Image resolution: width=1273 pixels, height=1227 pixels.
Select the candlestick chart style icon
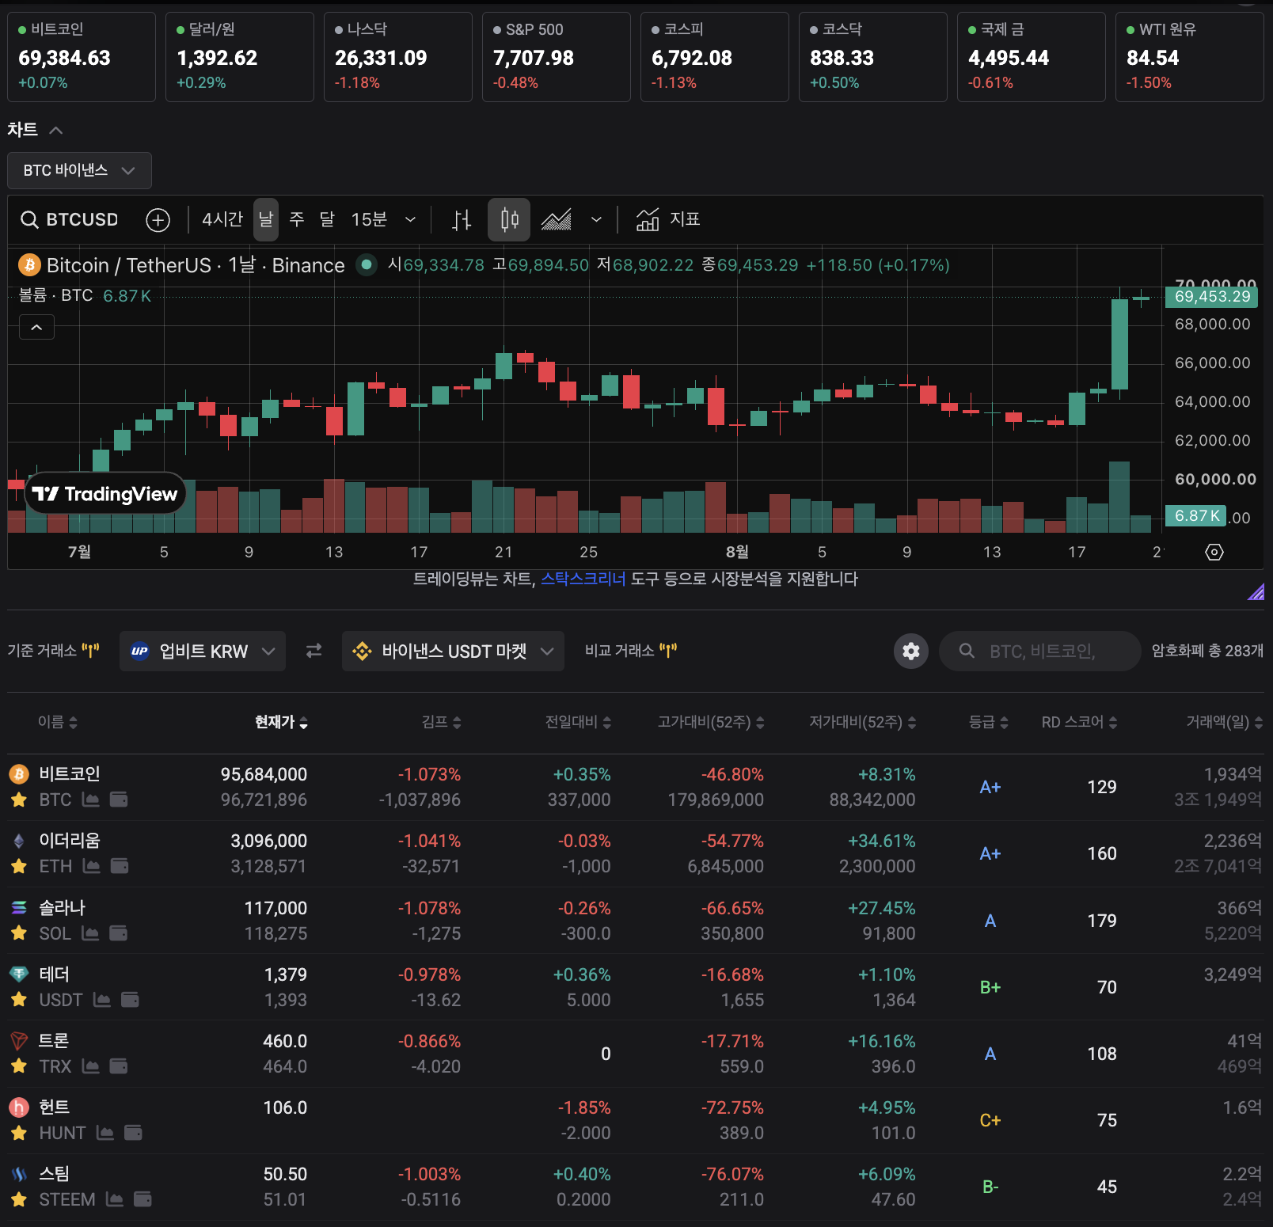(x=509, y=220)
